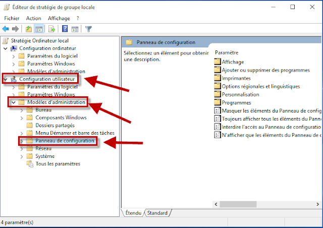Expand the Système node
The image size is (323, 228).
(22, 156)
